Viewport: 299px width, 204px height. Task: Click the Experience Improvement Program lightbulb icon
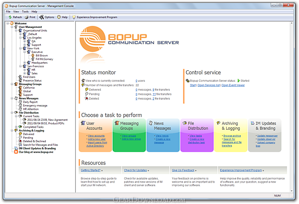(74, 17)
